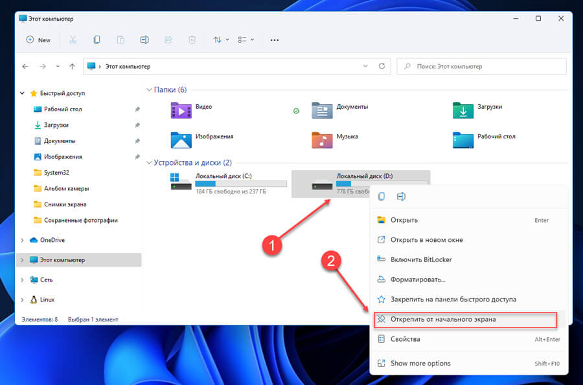The image size is (583, 385).
Task: Click pin icon beside sidebar 'Документы'
Action: [137, 141]
